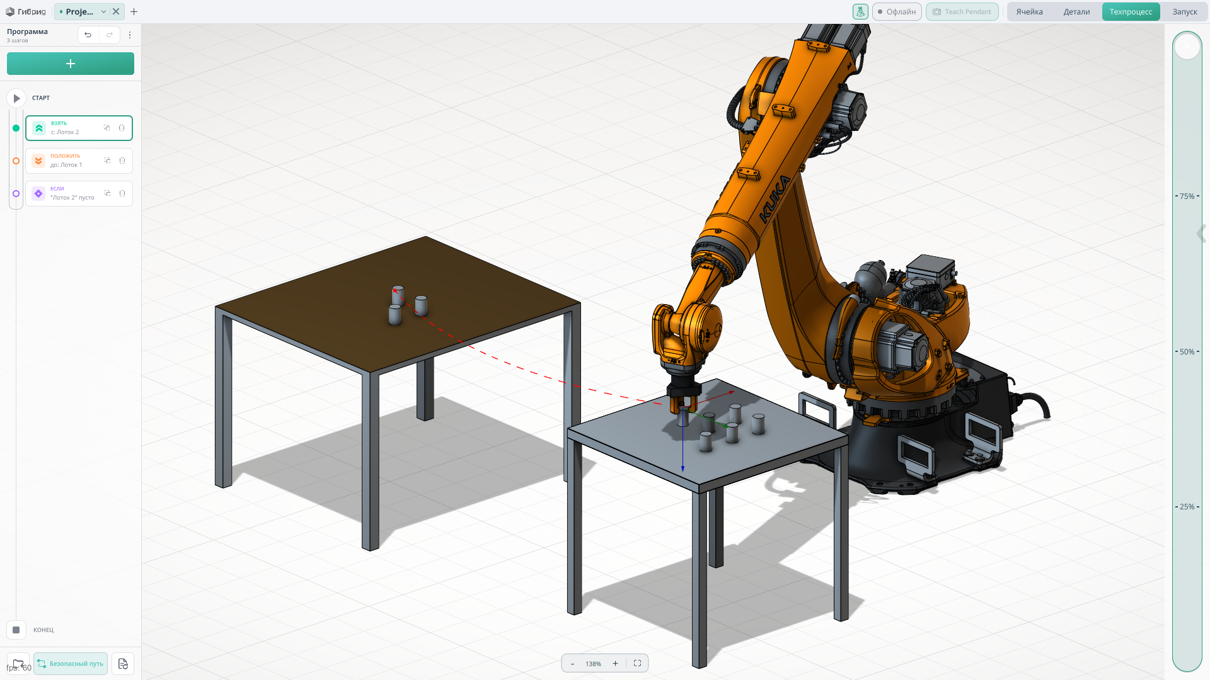Switch to the Детали tab
Screen dimensions: 1210x680
coord(1077,11)
